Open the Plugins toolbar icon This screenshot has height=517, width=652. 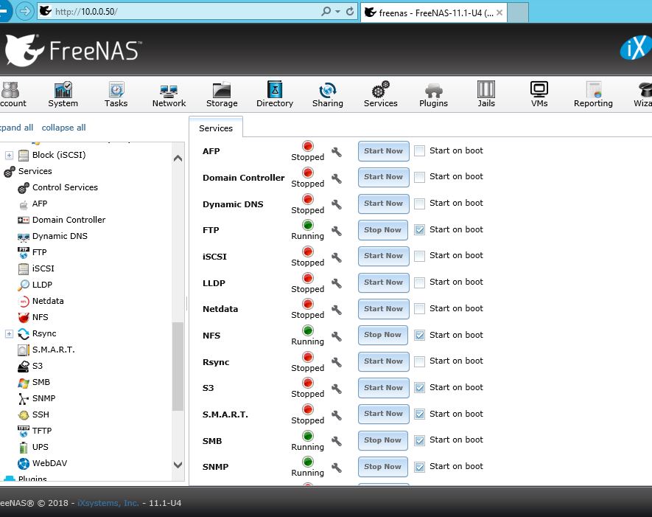point(433,94)
